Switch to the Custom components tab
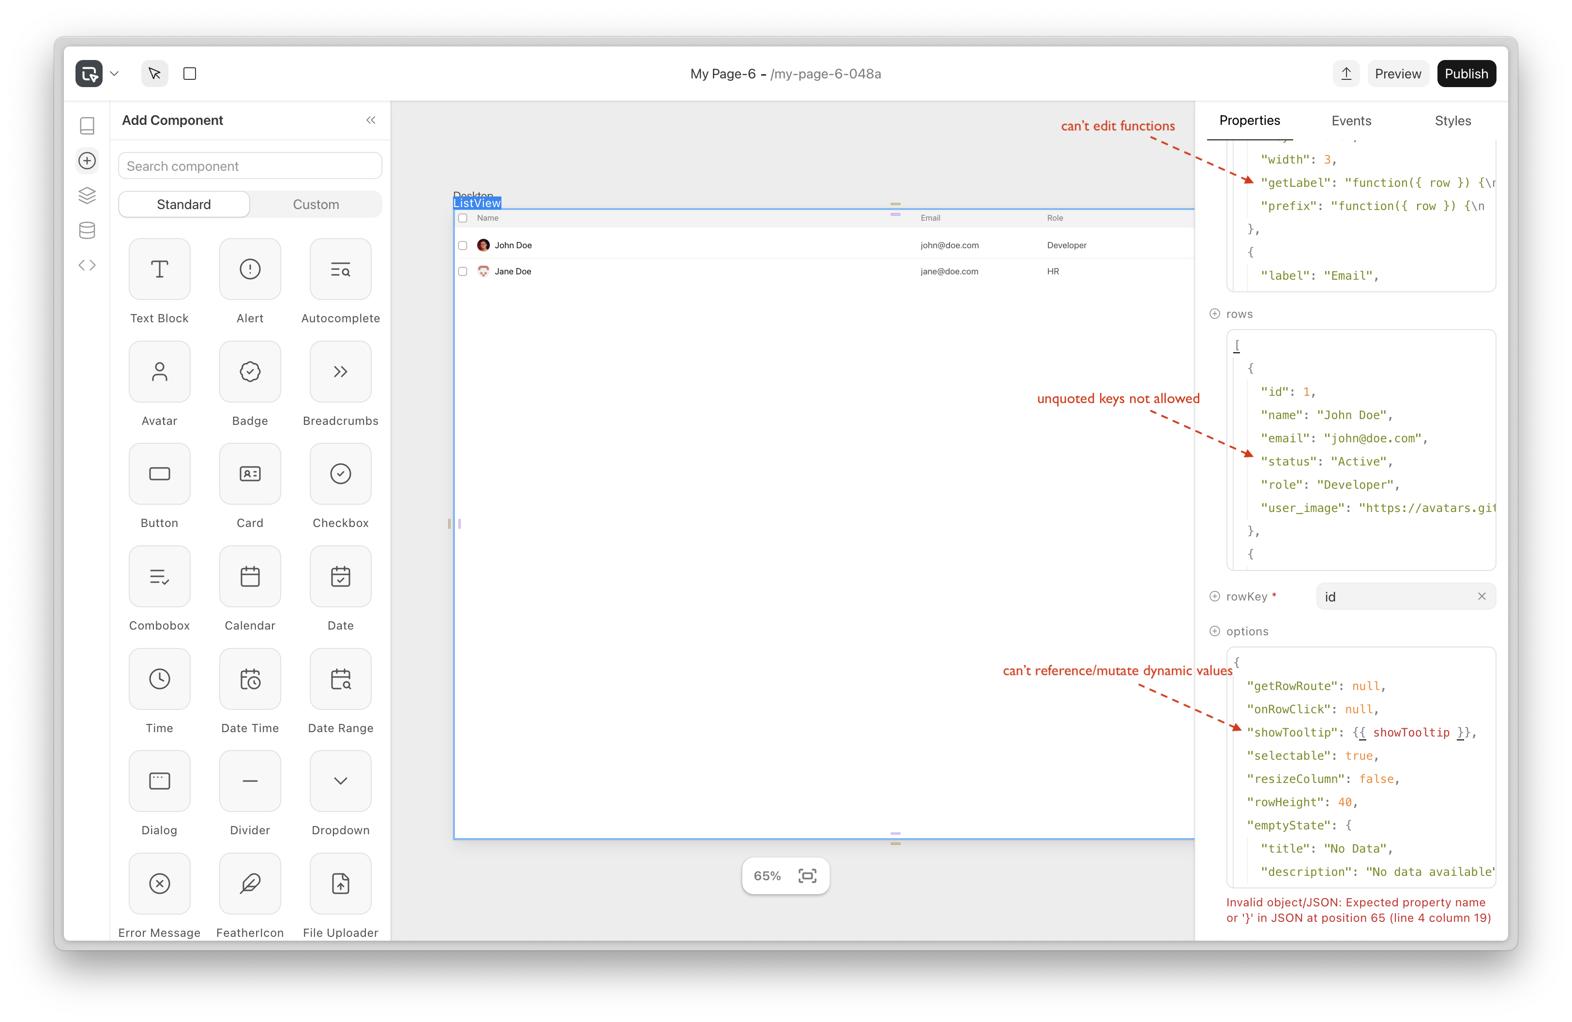Screen dimensions: 1572x1022 [x=316, y=205]
